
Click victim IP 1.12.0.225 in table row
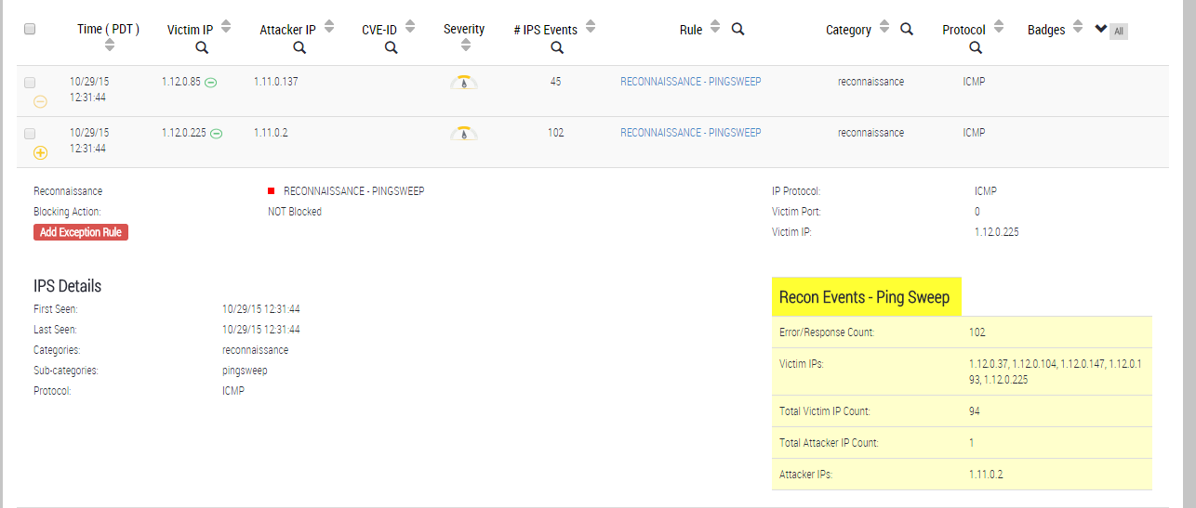coord(184,133)
